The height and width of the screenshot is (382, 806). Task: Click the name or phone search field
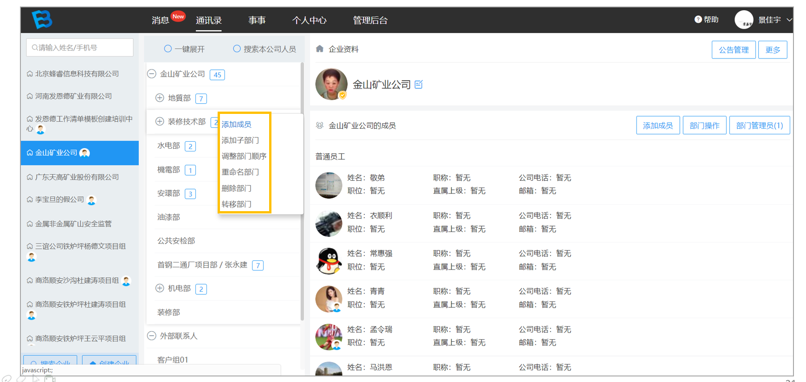pos(80,48)
